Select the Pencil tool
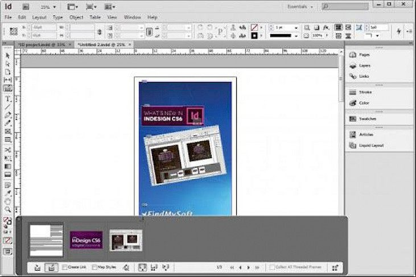416x277 pixels. click(7, 123)
